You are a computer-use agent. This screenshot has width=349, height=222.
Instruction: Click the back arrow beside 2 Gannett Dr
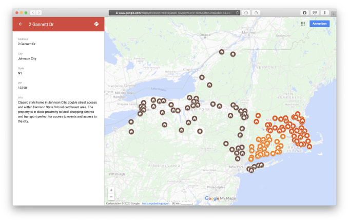point(21,24)
